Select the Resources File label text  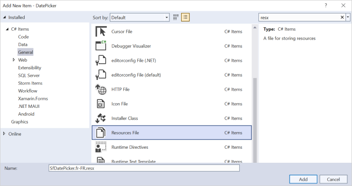125,133
